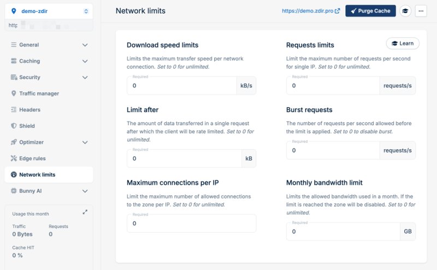
Task: Click the General menu icon
Action: point(14,45)
